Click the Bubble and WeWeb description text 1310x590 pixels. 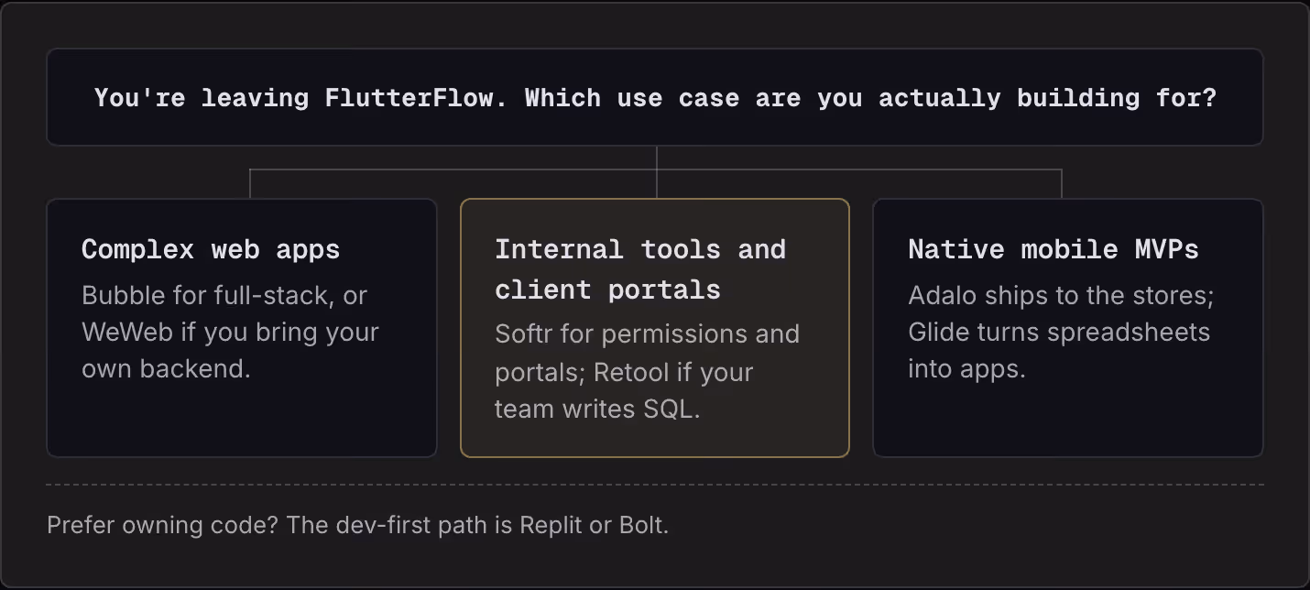pyautogui.click(x=230, y=333)
